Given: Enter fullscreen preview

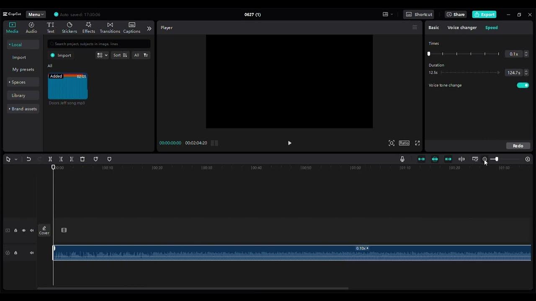Looking at the screenshot, I should [417, 143].
